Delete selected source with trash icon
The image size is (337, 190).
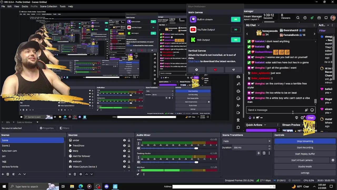tap(75, 174)
